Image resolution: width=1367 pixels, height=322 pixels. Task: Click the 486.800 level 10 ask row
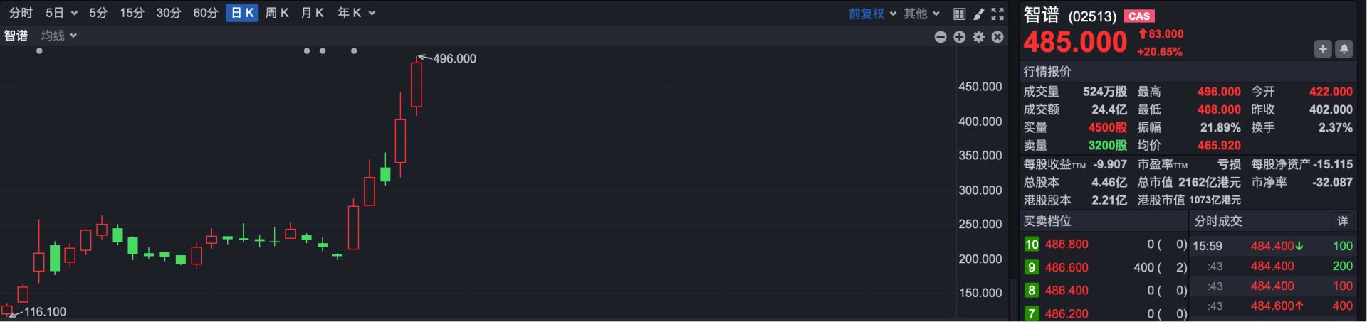click(1104, 245)
